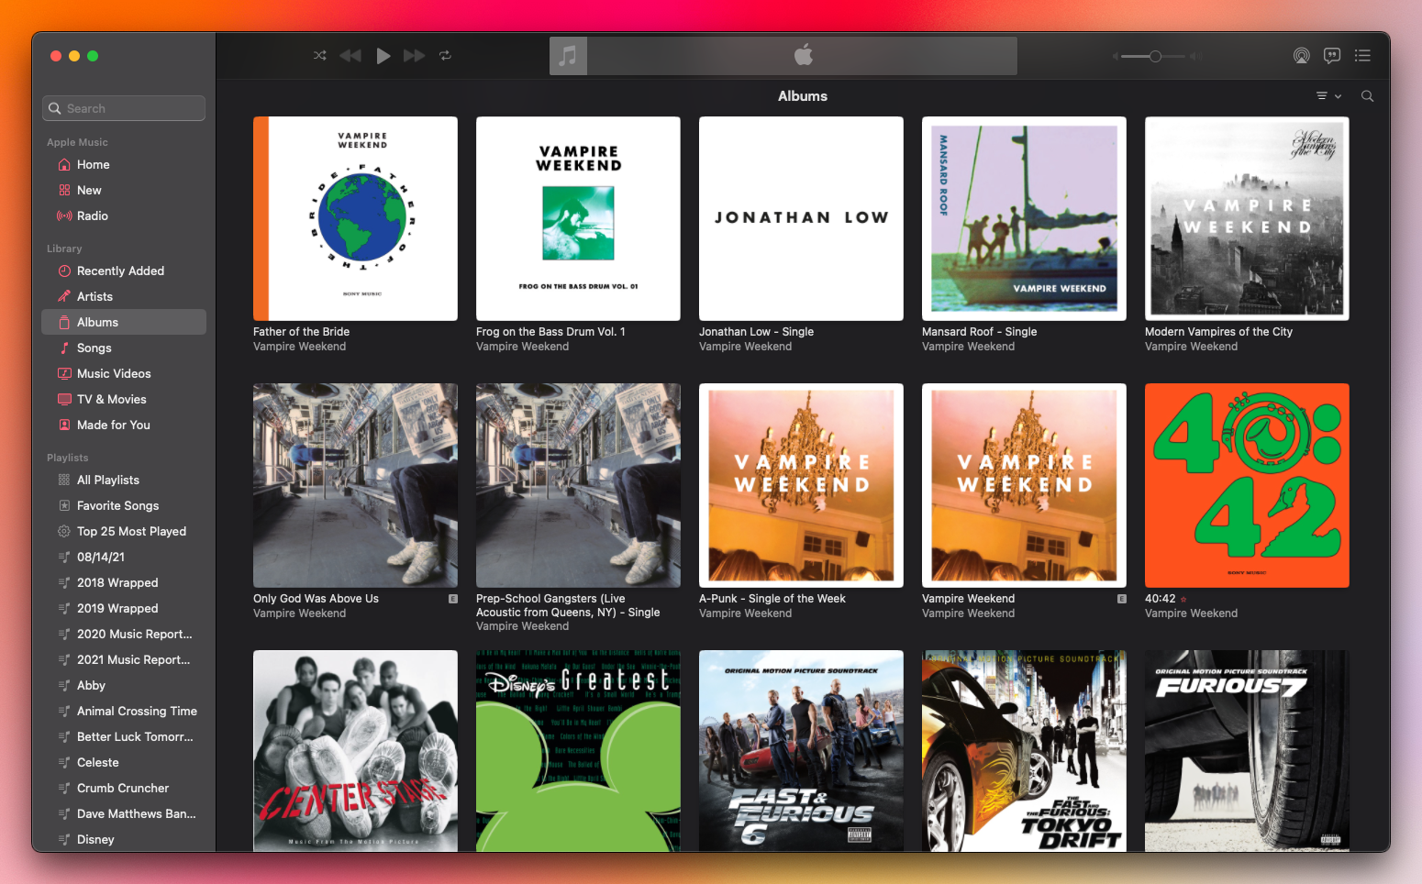Open the 40:42 album cover

[x=1246, y=485]
